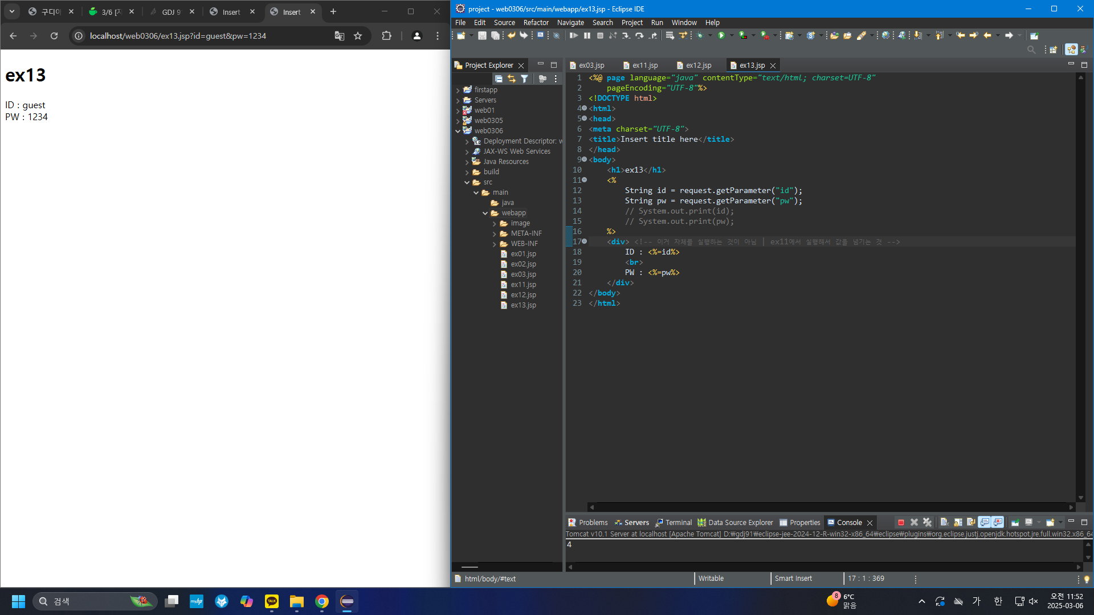Click Collapse All in Project Explorer
This screenshot has height=615, width=1094.
[x=499, y=79]
